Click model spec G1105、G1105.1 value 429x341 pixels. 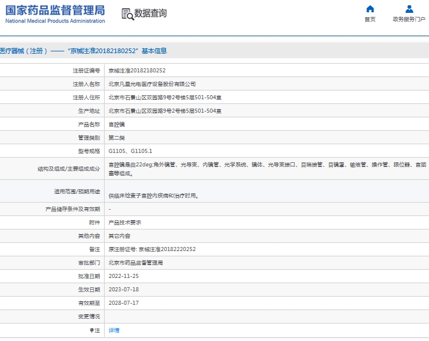[130, 151]
